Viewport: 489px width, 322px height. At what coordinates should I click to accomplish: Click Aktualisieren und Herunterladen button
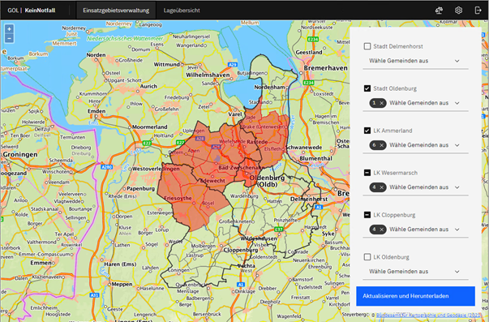(415, 296)
